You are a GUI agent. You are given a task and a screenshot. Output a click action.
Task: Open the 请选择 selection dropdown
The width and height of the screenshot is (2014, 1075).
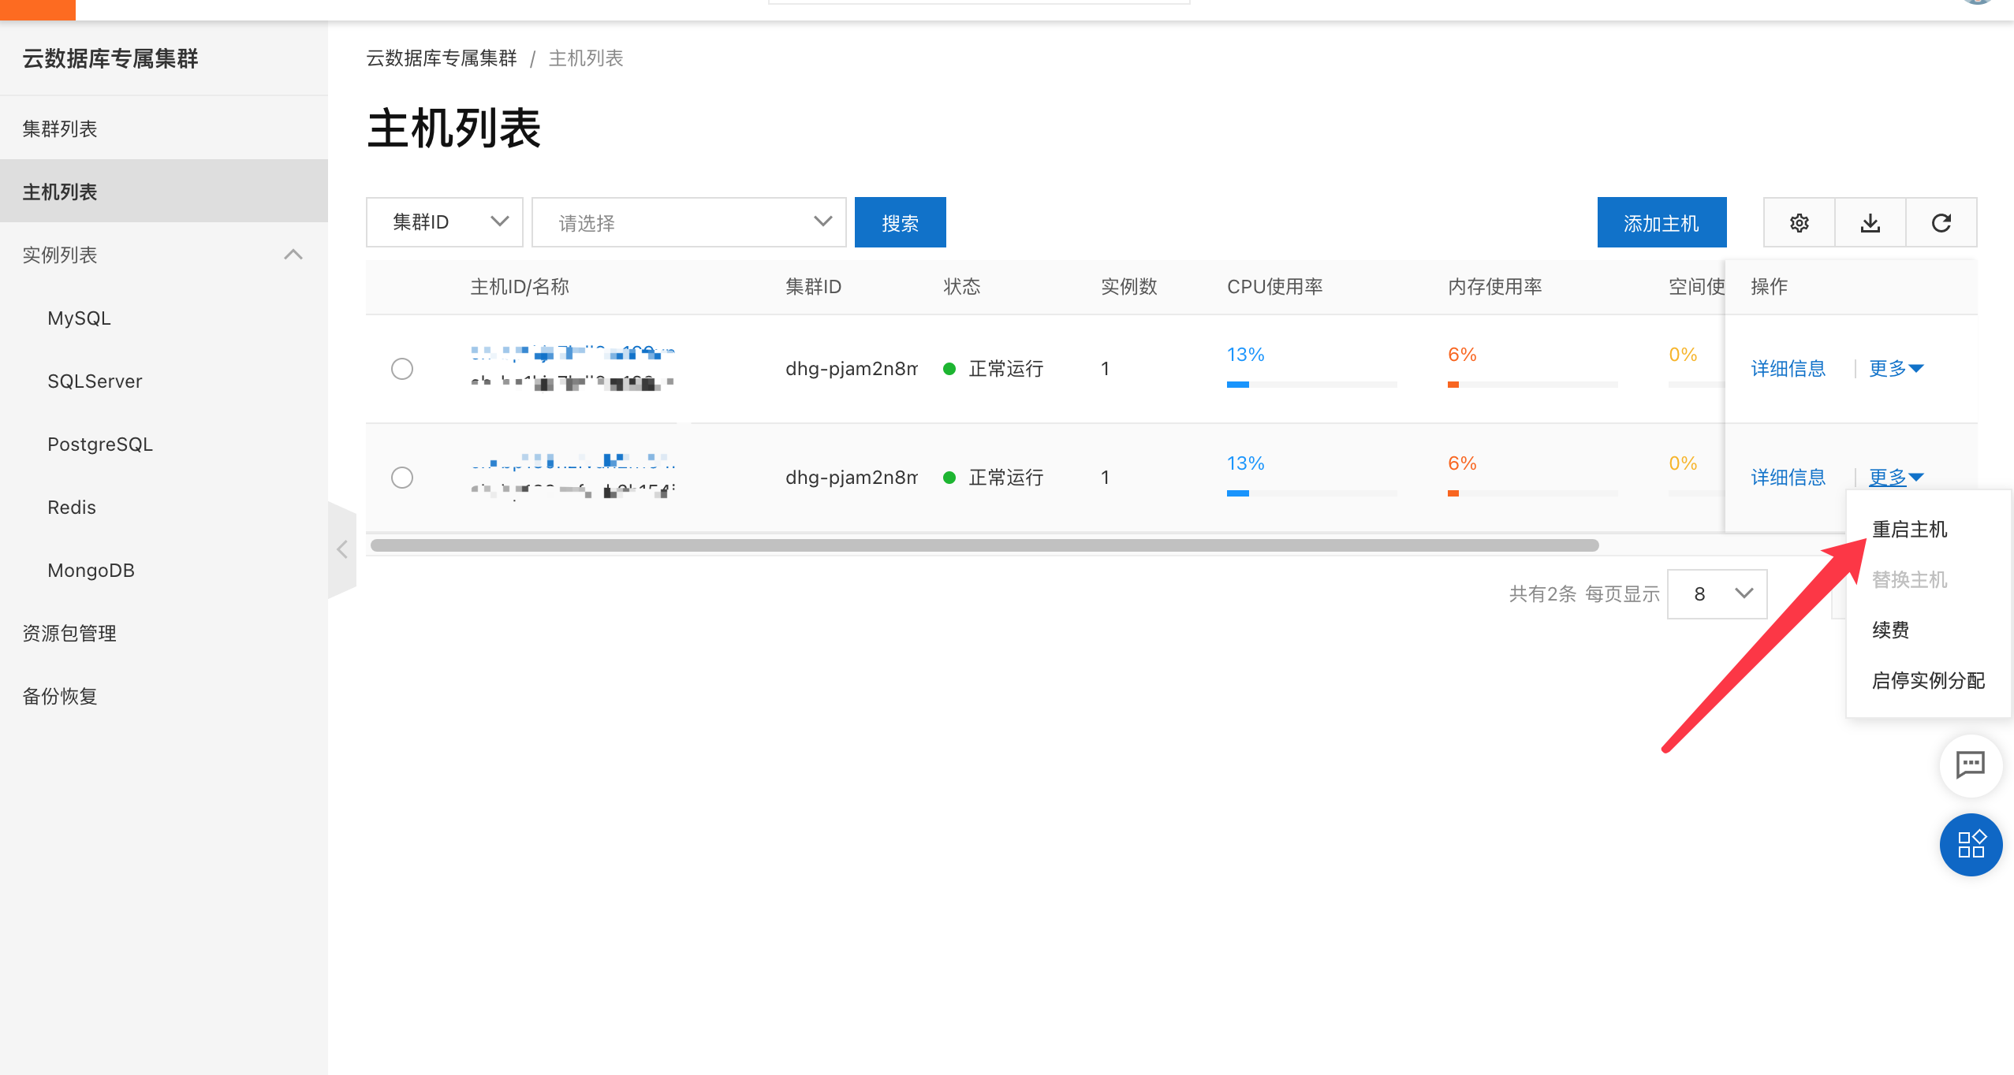(x=688, y=221)
